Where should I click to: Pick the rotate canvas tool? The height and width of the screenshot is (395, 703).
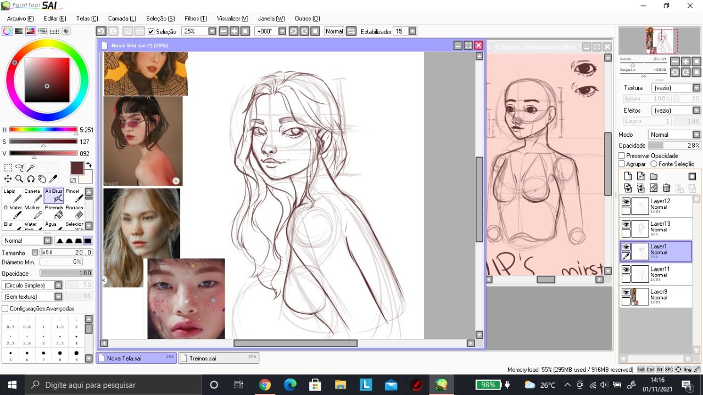click(31, 179)
